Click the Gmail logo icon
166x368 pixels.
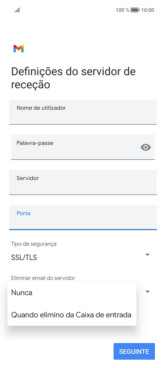tap(18, 48)
